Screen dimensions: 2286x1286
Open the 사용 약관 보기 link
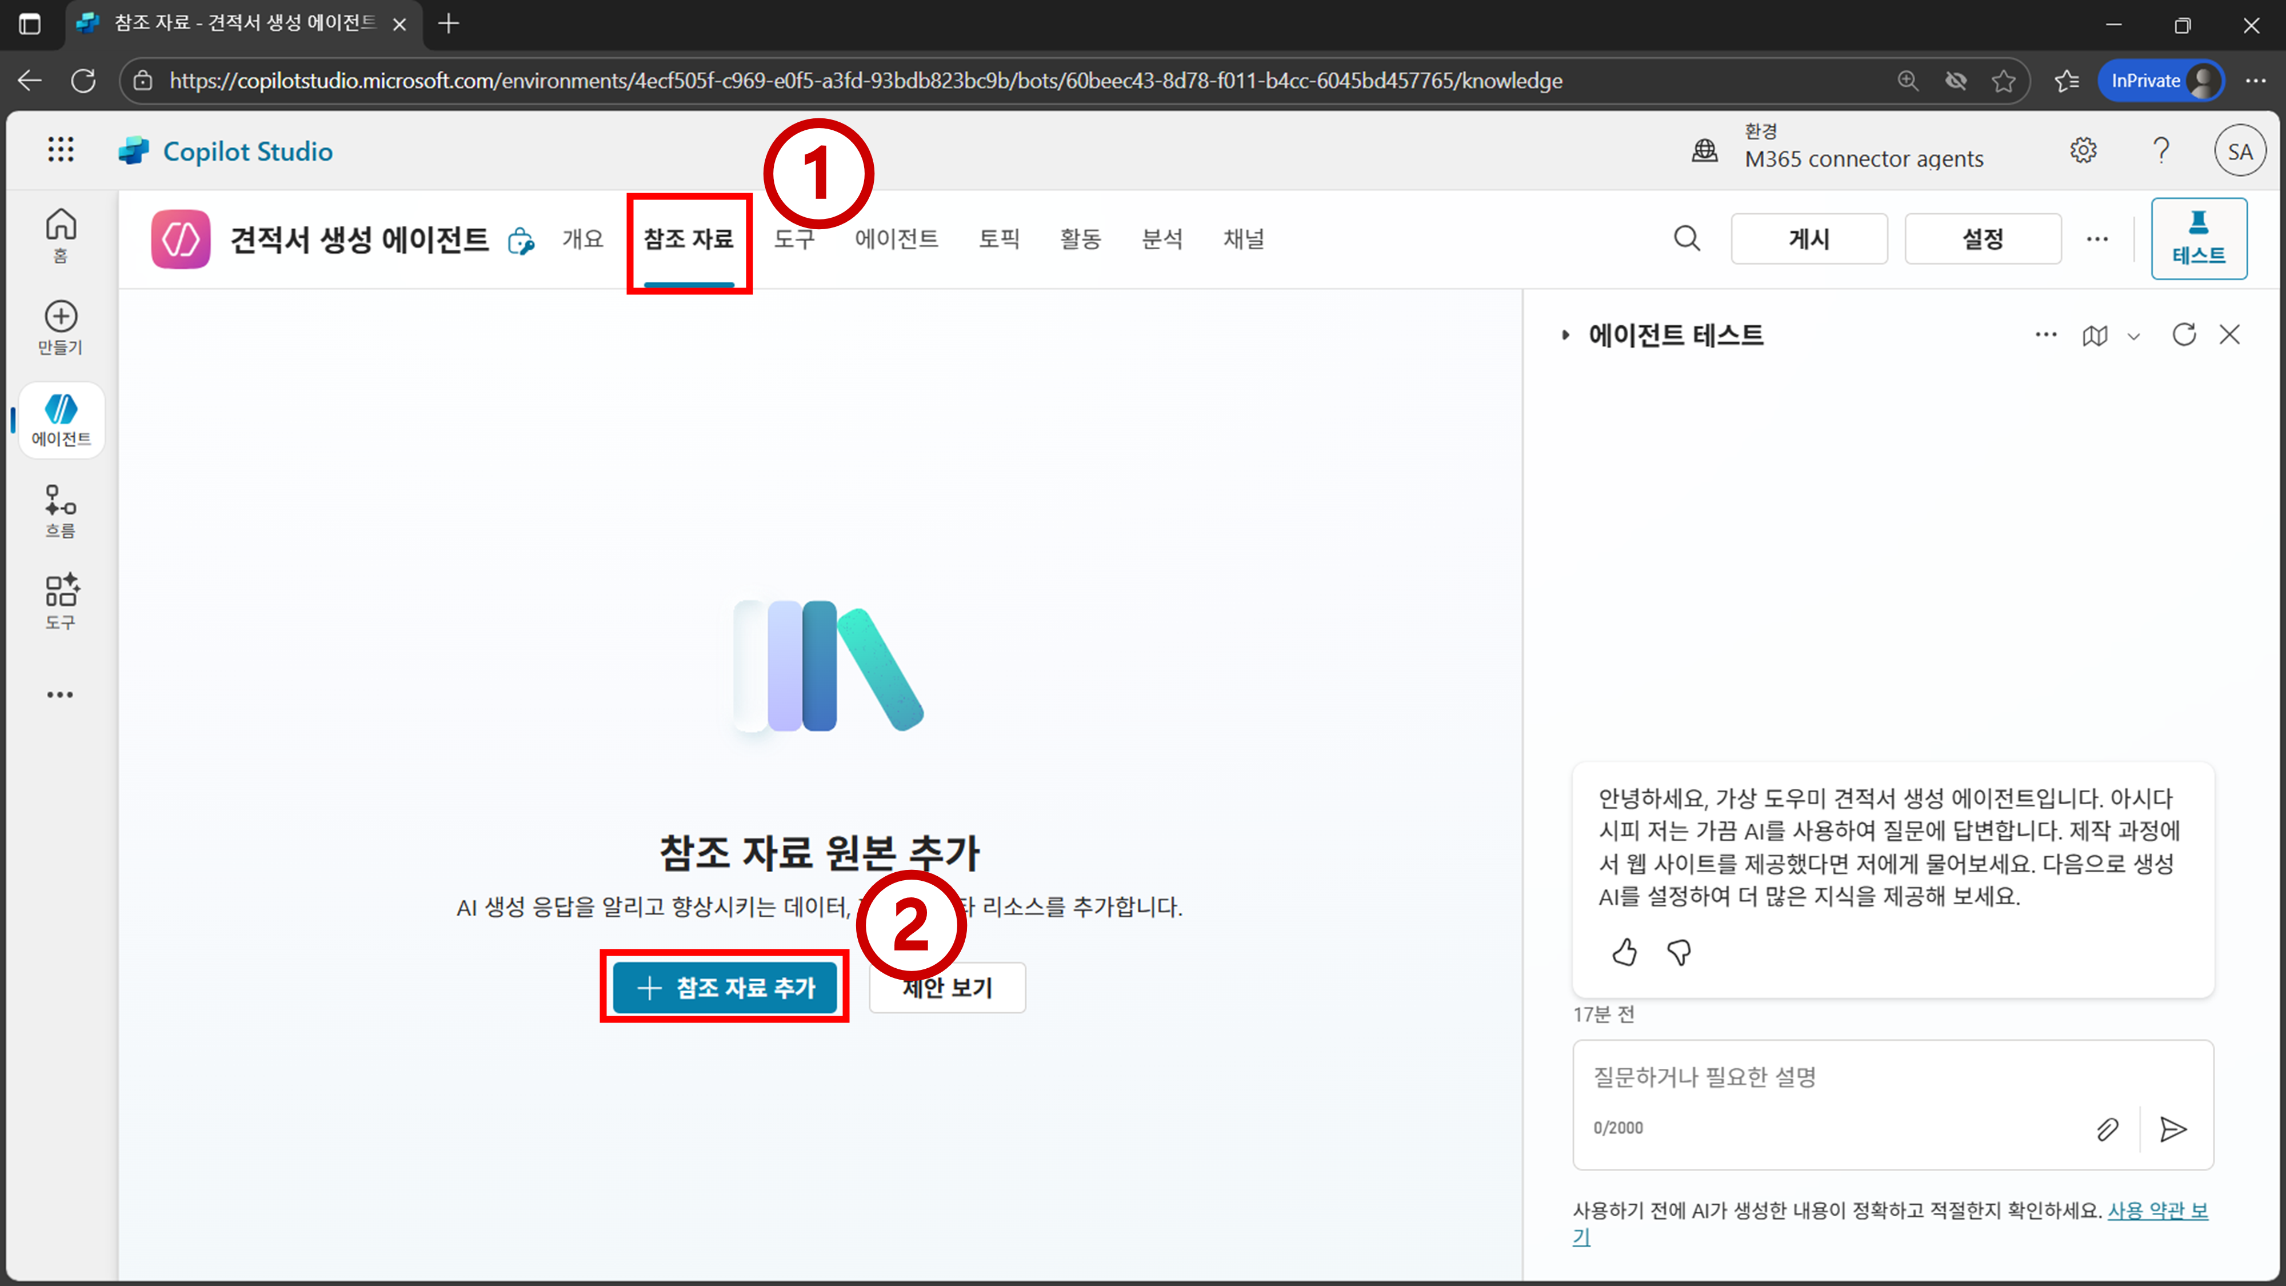2156,1211
